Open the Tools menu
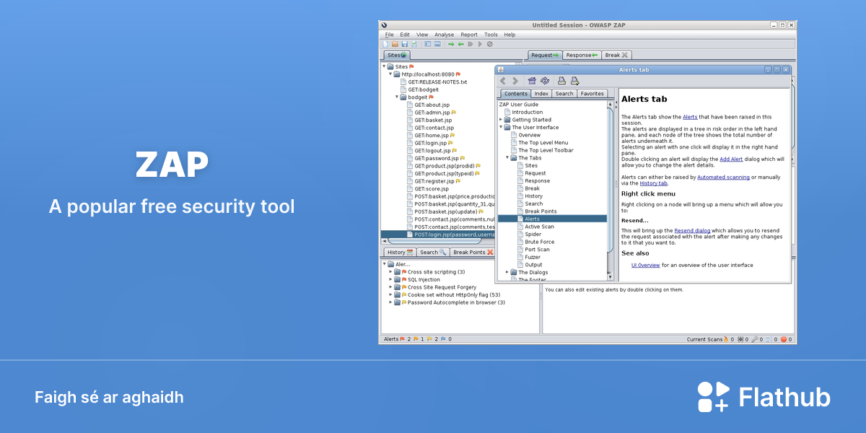Viewport: 866px width, 433px height. [x=491, y=35]
